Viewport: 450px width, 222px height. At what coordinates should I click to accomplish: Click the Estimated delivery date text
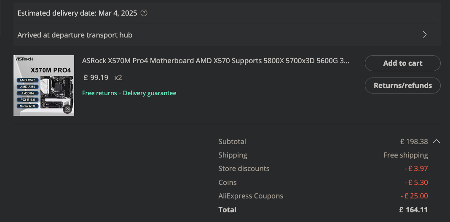[x=78, y=13]
